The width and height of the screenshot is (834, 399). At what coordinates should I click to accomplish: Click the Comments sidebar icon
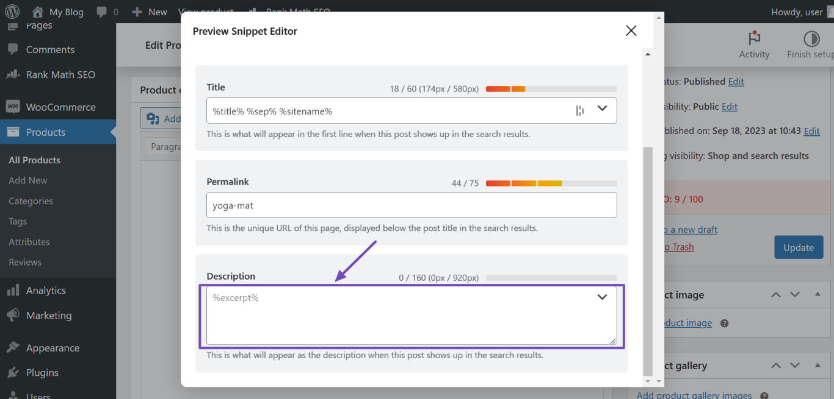(13, 49)
